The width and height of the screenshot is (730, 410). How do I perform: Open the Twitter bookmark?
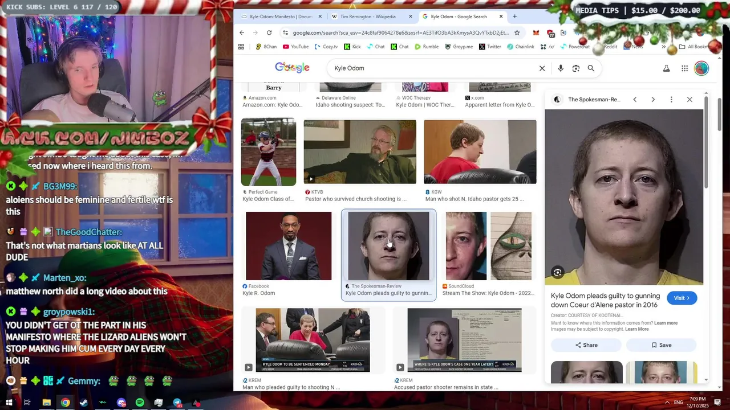490,47
